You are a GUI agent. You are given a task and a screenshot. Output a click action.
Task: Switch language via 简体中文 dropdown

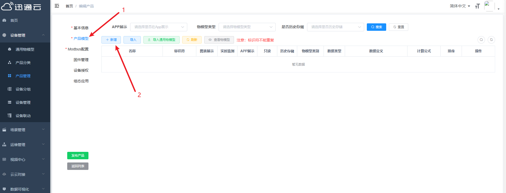[460, 6]
